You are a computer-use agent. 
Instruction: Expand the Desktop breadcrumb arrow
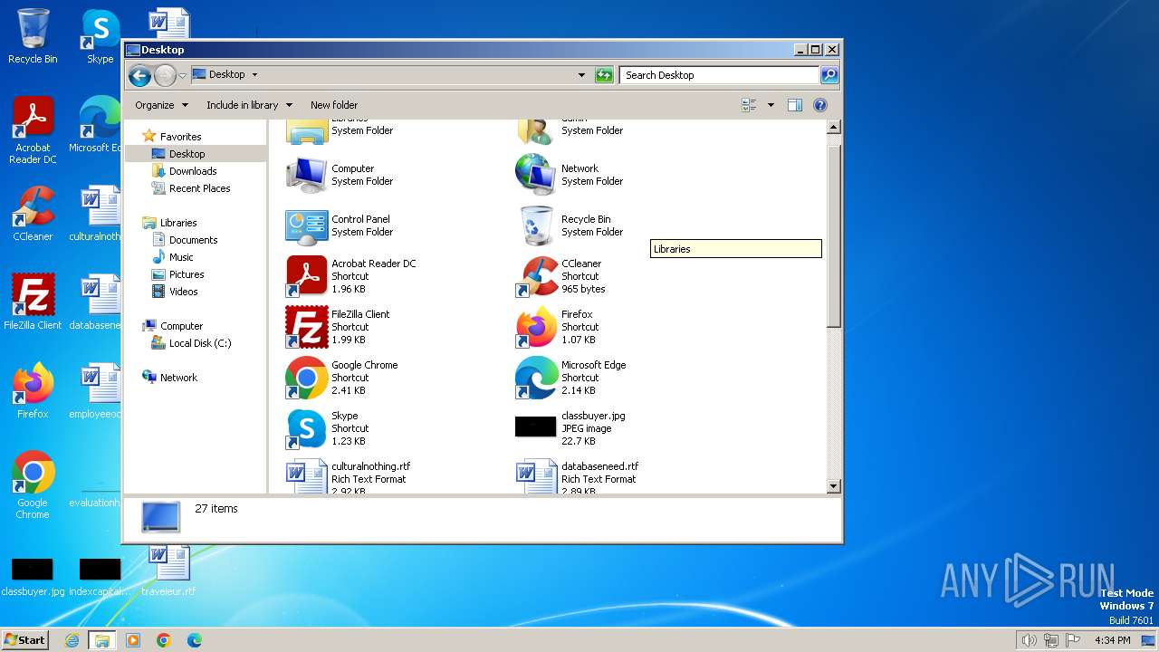click(x=254, y=75)
